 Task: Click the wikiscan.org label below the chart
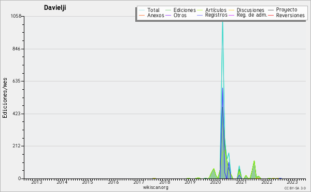pos(155,187)
